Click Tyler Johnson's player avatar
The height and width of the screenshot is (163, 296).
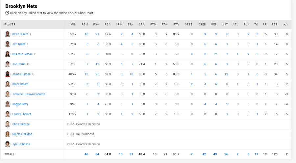coord(8,144)
